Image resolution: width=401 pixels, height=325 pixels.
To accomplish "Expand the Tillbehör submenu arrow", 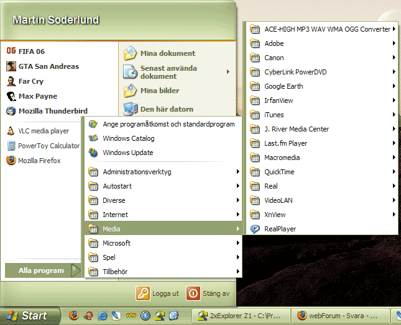I will (238, 272).
